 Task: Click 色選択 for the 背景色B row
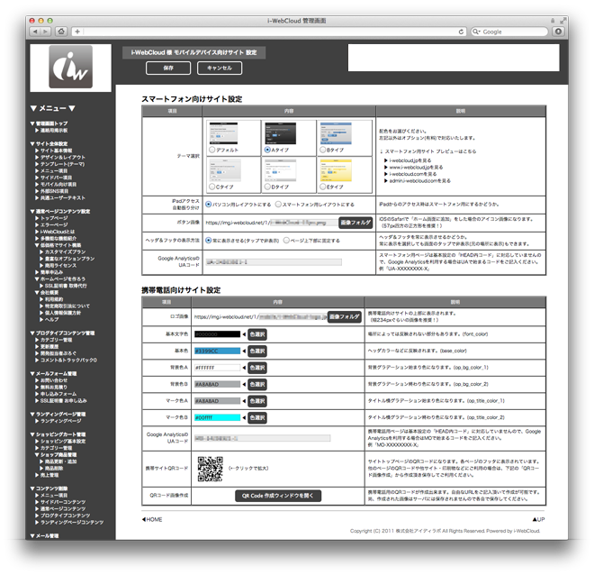[257, 384]
